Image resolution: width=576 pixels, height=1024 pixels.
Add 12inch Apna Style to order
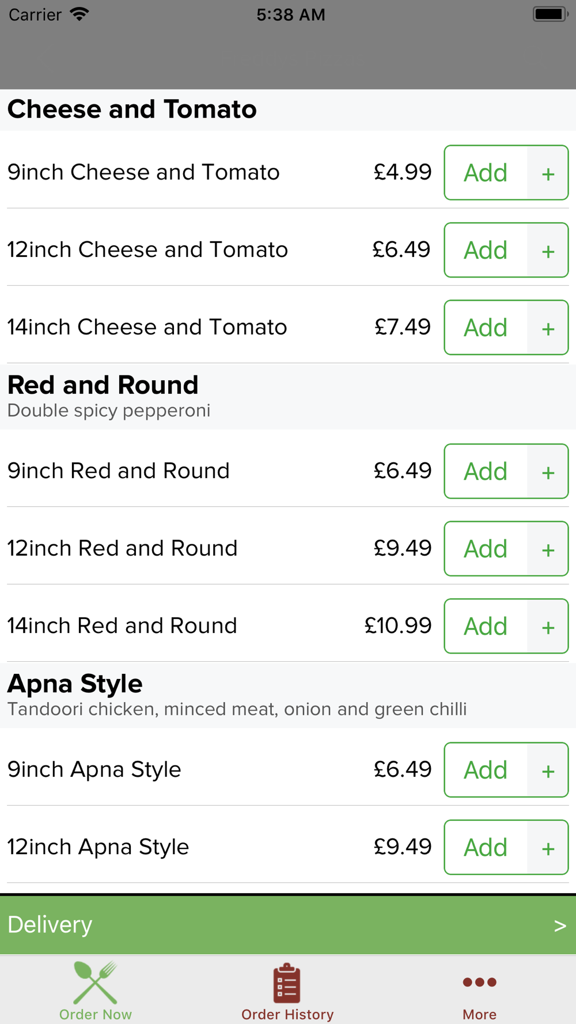(x=486, y=847)
